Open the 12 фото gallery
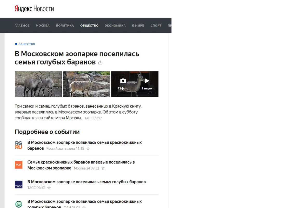This screenshot has height=208, width=294. 123,84
